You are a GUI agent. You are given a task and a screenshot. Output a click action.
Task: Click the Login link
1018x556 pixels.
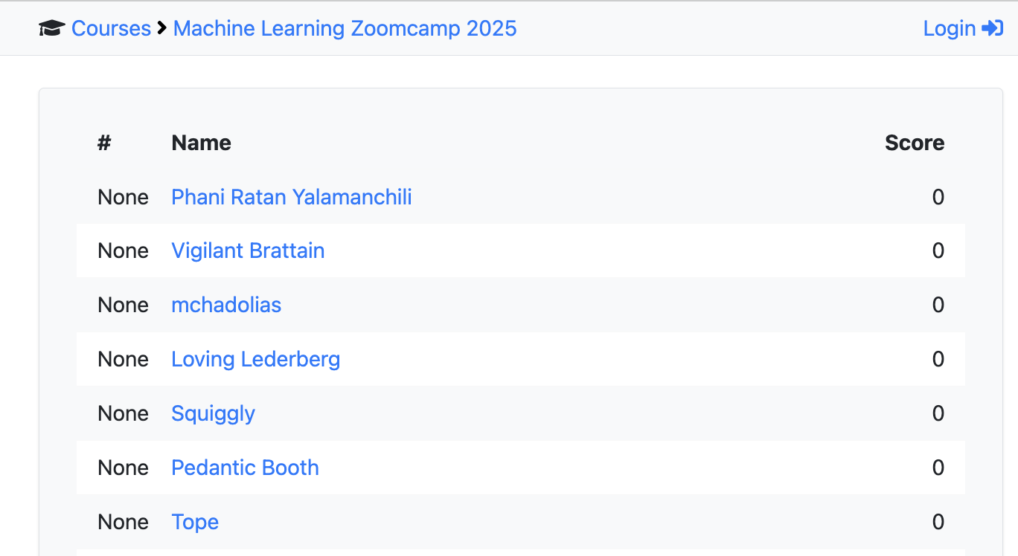(949, 29)
